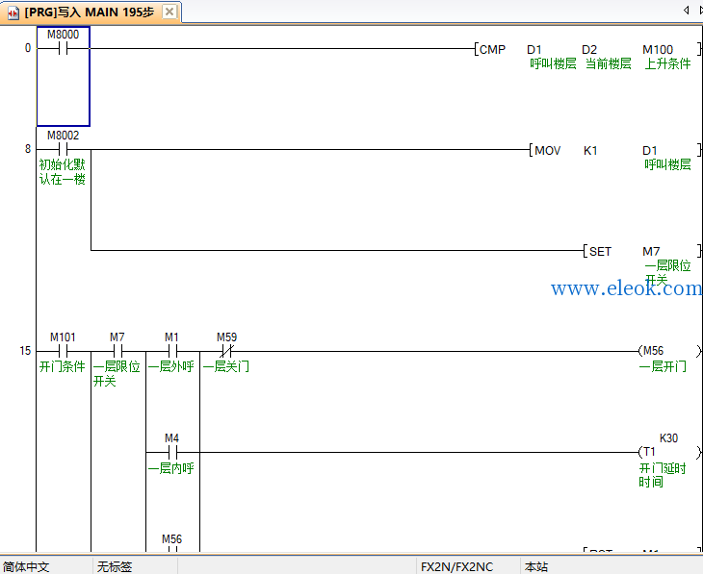The image size is (703, 574).
Task: Click the 开门延时时间 comment
Action: click(663, 475)
